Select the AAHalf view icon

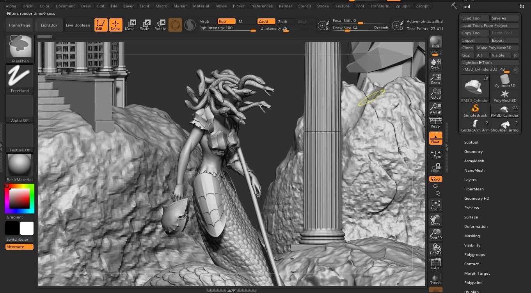pyautogui.click(x=435, y=108)
